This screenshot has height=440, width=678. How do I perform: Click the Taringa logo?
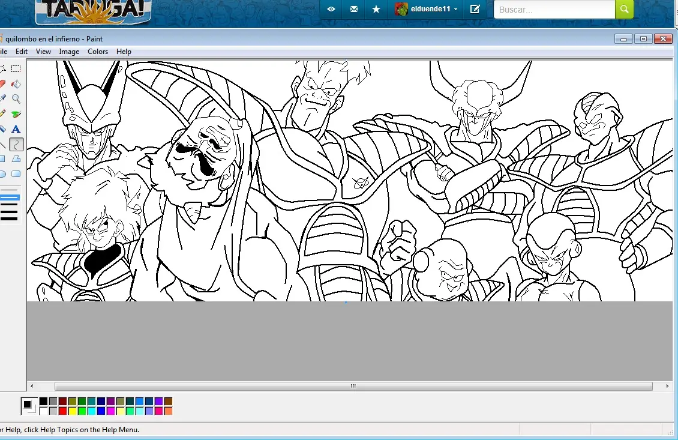coord(94,11)
